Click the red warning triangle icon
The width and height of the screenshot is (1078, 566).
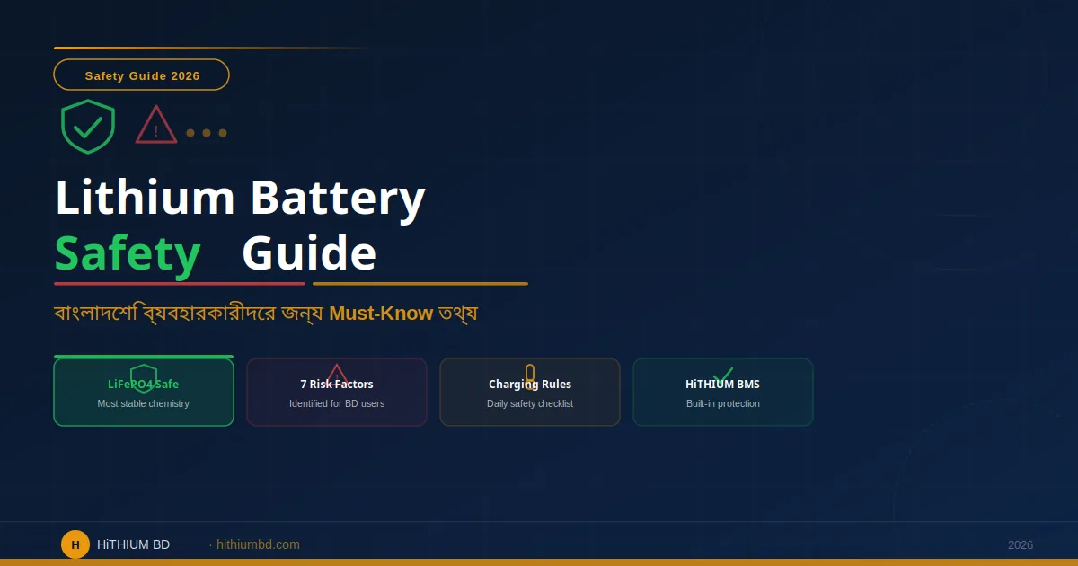(156, 125)
